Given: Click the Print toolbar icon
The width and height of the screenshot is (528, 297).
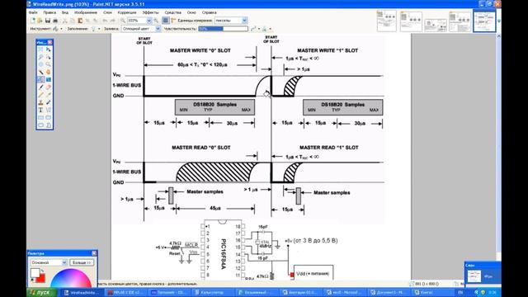Looking at the screenshot, I should pos(55,21).
